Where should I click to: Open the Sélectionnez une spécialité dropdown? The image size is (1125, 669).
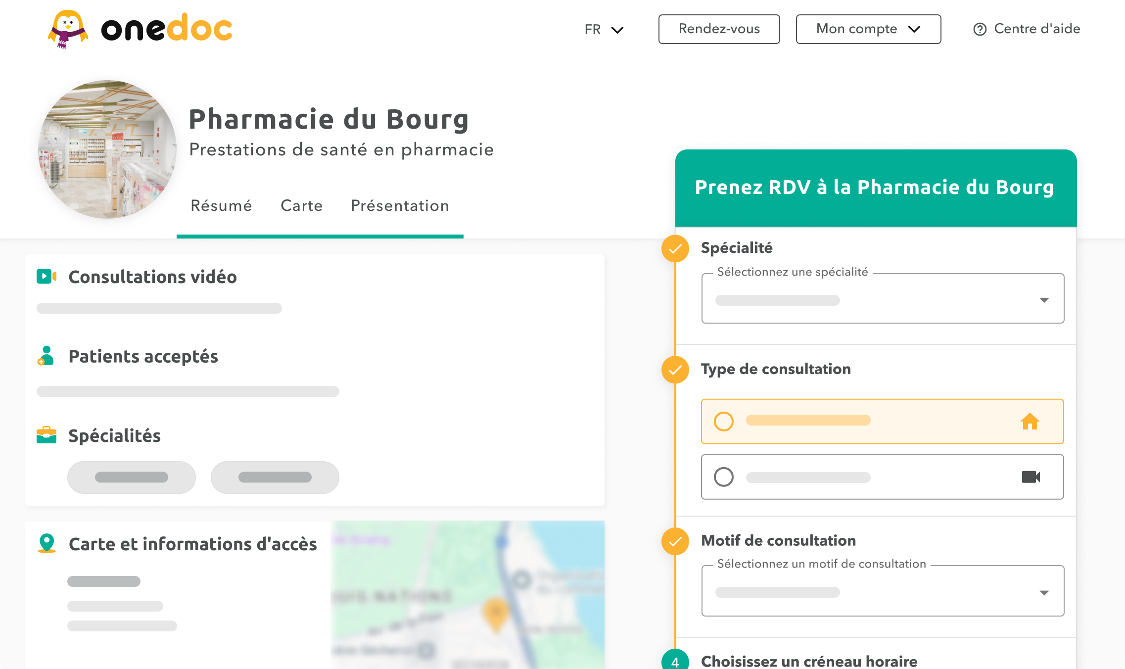(883, 298)
